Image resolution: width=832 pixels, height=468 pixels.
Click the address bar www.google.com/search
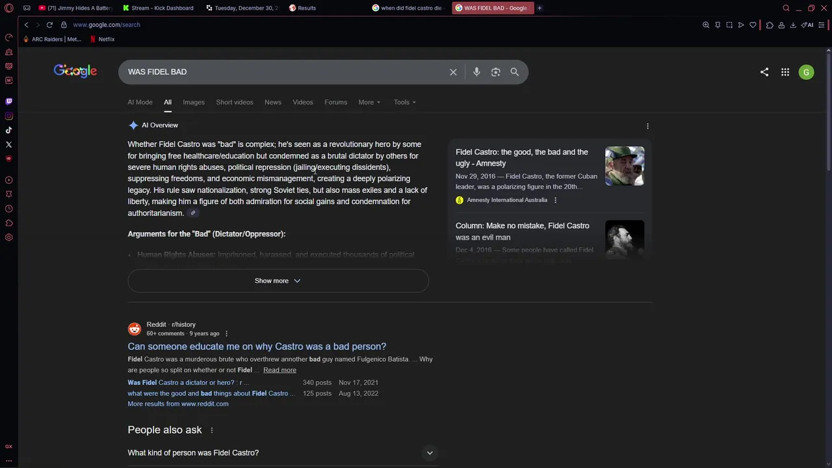[x=107, y=25]
